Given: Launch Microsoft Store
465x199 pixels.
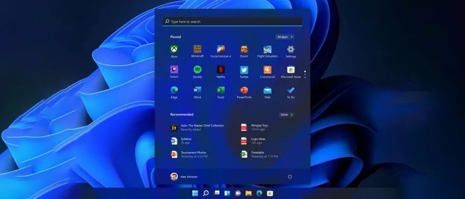Looking at the screenshot, I should (x=291, y=72).
